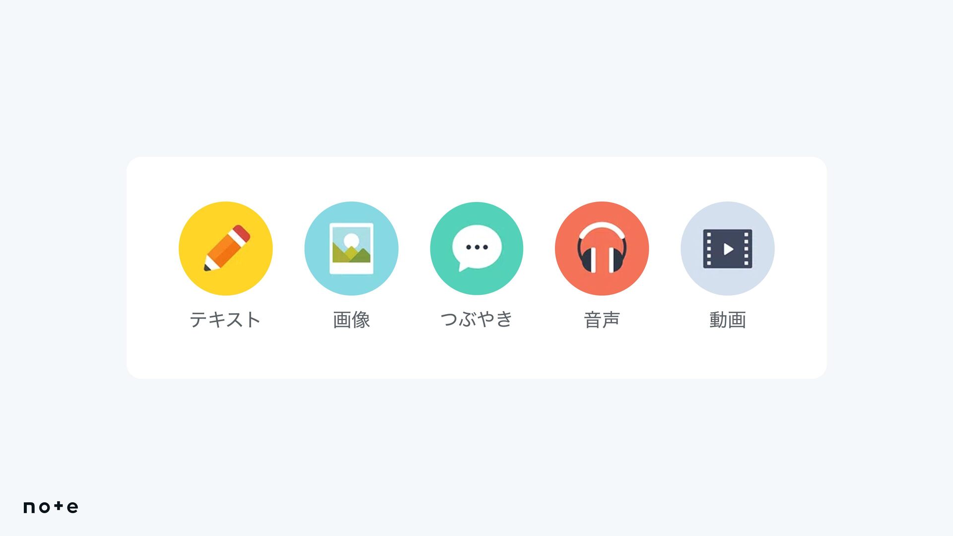Click the white sun in the picture icon
This screenshot has width=953, height=536.
[351, 240]
